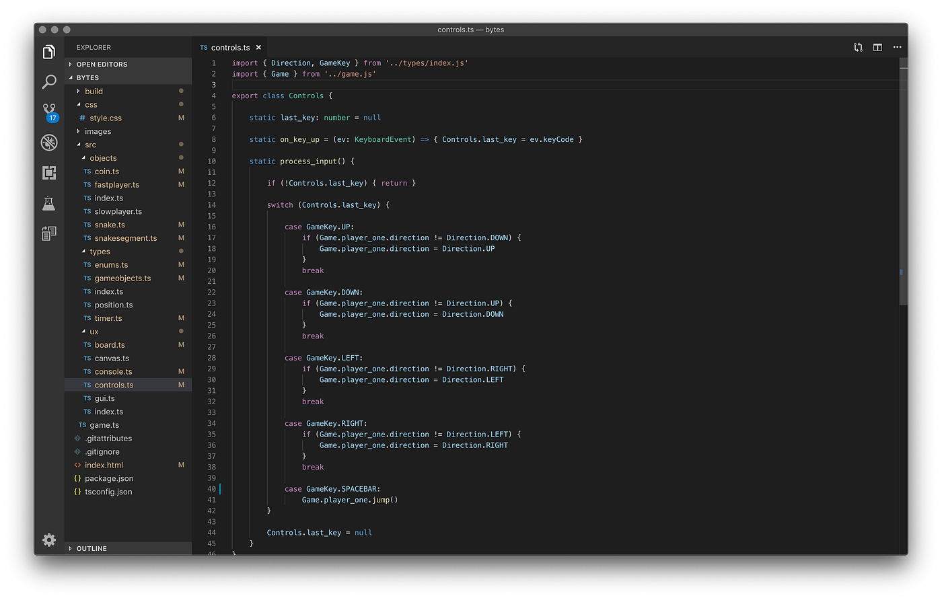The width and height of the screenshot is (942, 600).
Task: Select snake.ts in the objects folder
Action: (108, 224)
